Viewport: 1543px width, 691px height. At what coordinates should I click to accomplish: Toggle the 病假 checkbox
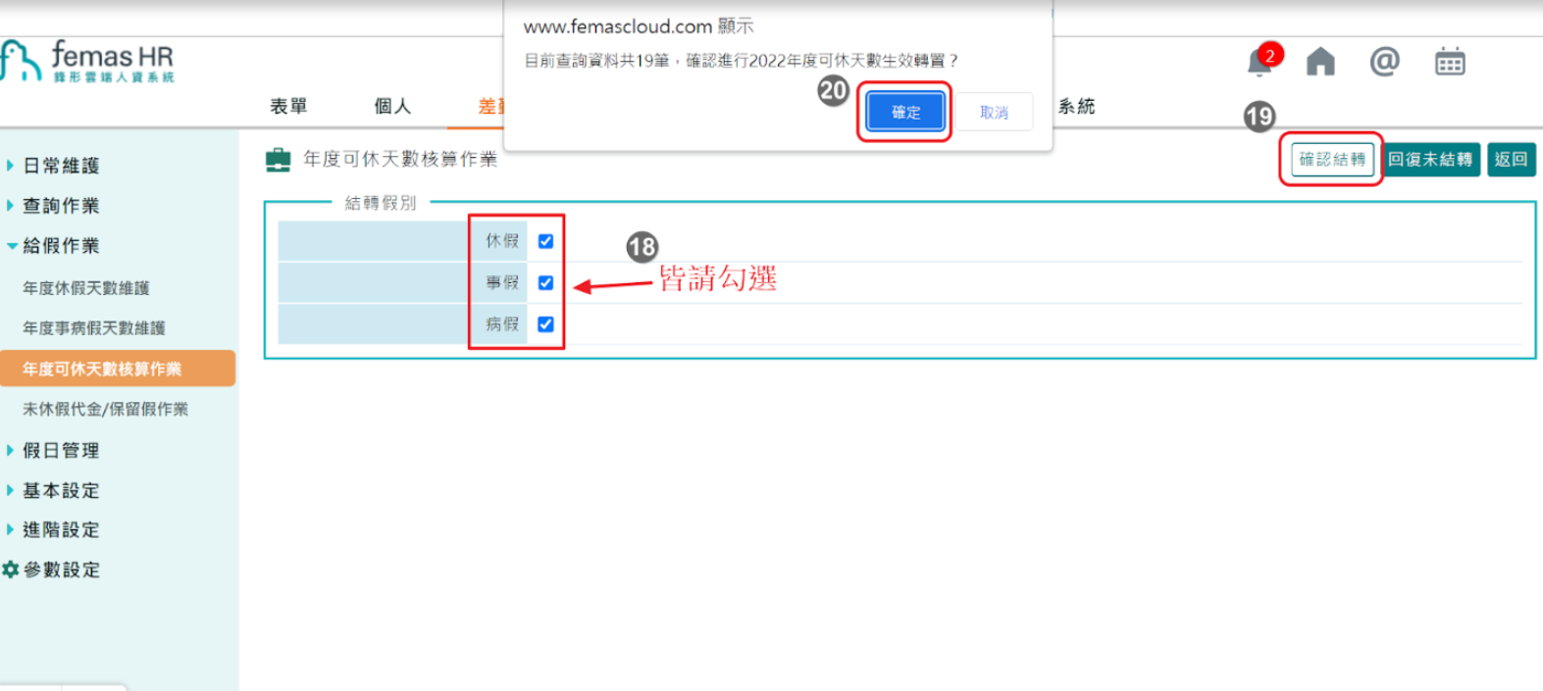pos(545,324)
